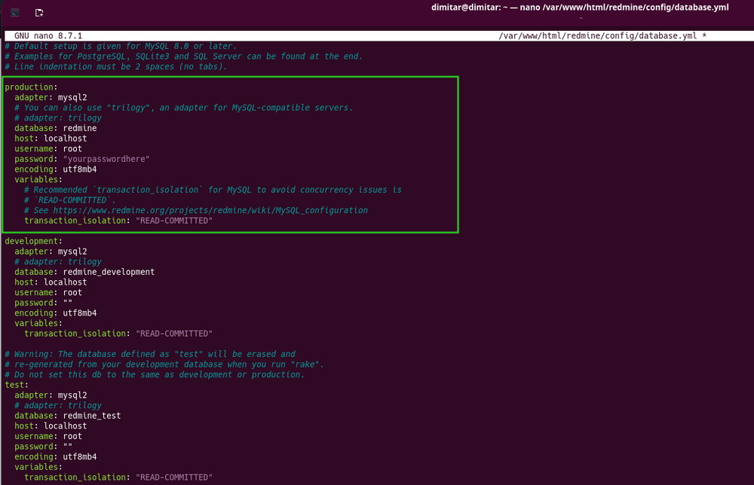The image size is (754, 485).
Task: Click 'encoding: utf8mb4' under test
Action: click(x=55, y=457)
